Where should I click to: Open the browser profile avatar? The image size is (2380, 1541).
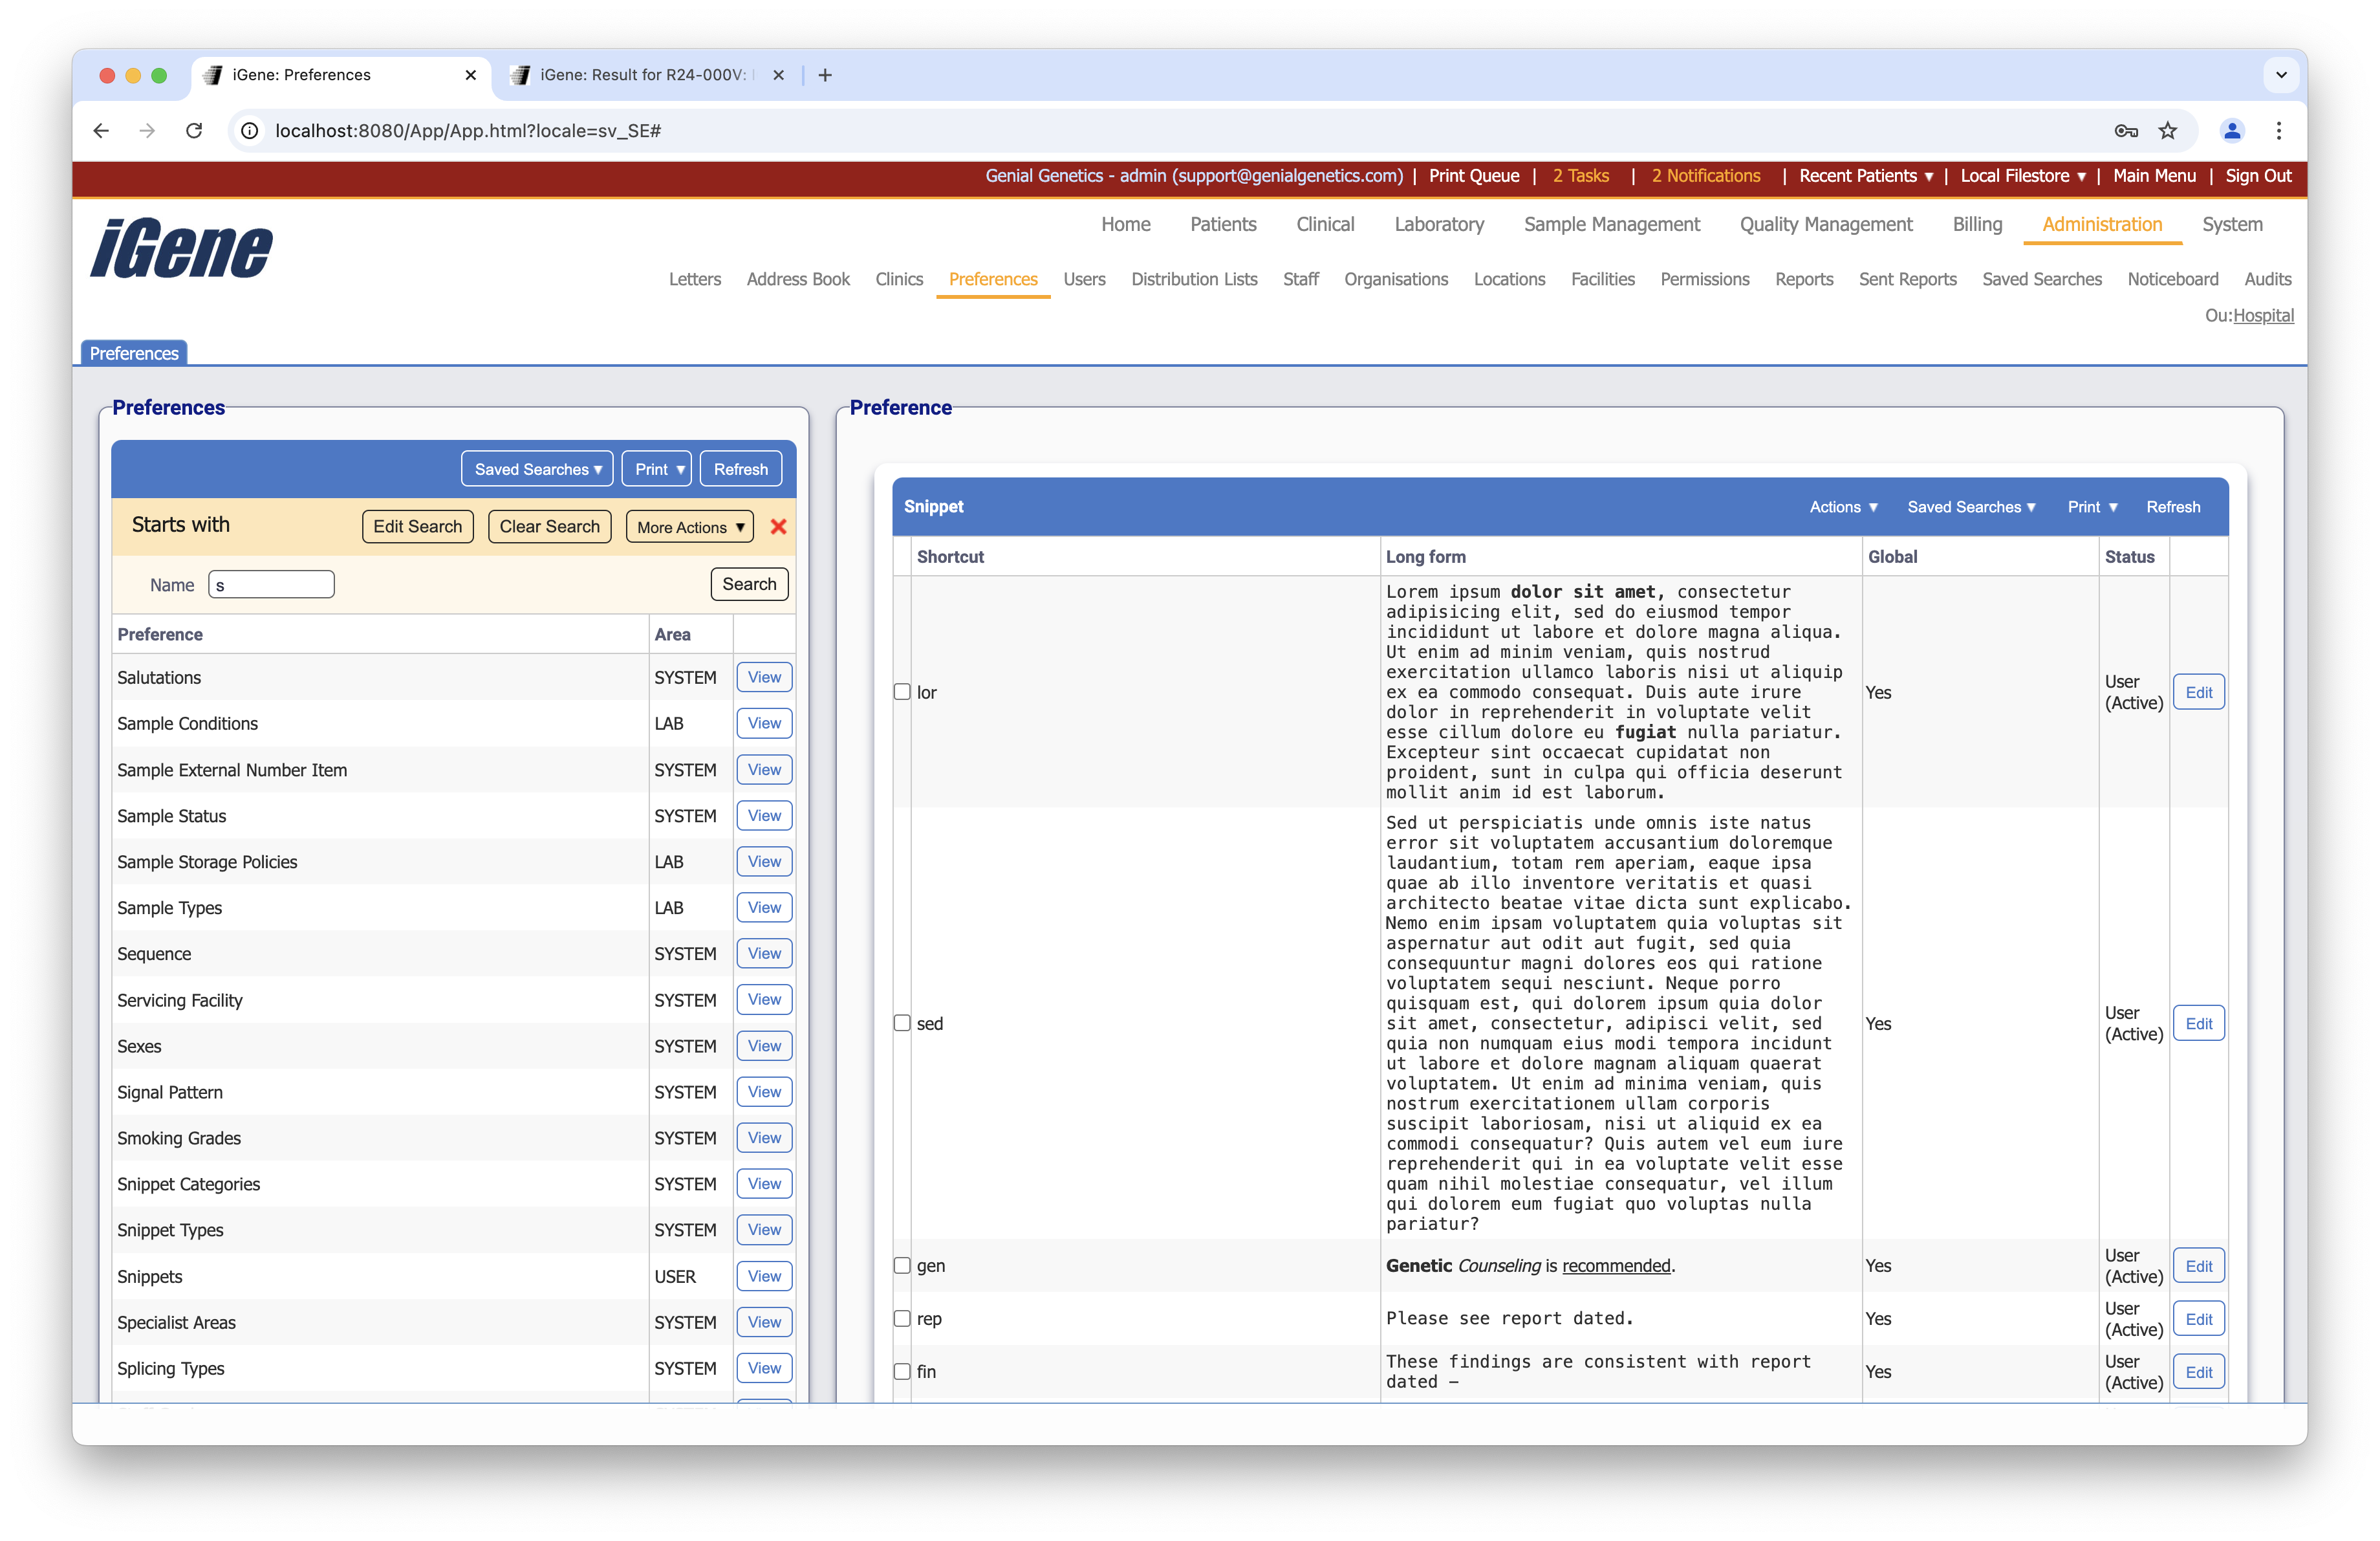point(2232,131)
